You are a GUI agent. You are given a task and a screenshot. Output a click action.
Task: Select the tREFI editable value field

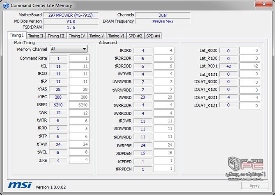click(79, 105)
